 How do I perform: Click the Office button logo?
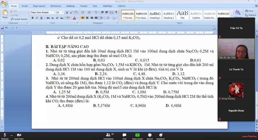[x=4, y=4]
